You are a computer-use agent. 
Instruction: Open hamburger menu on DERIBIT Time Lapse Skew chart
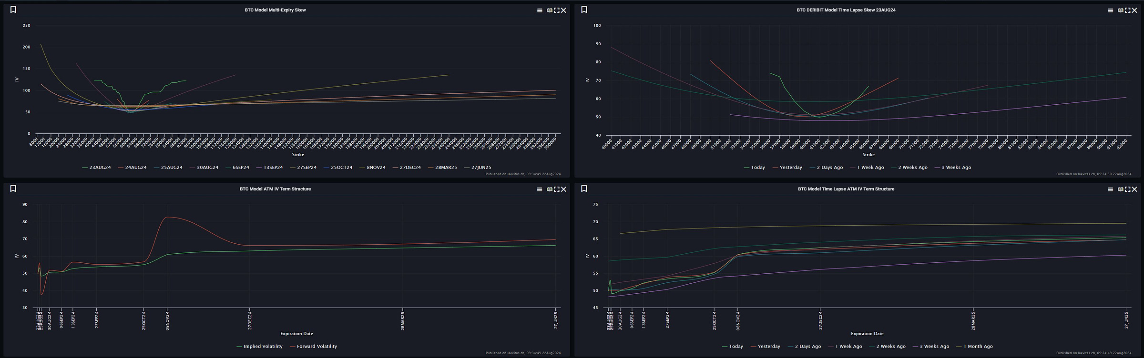coord(1110,10)
